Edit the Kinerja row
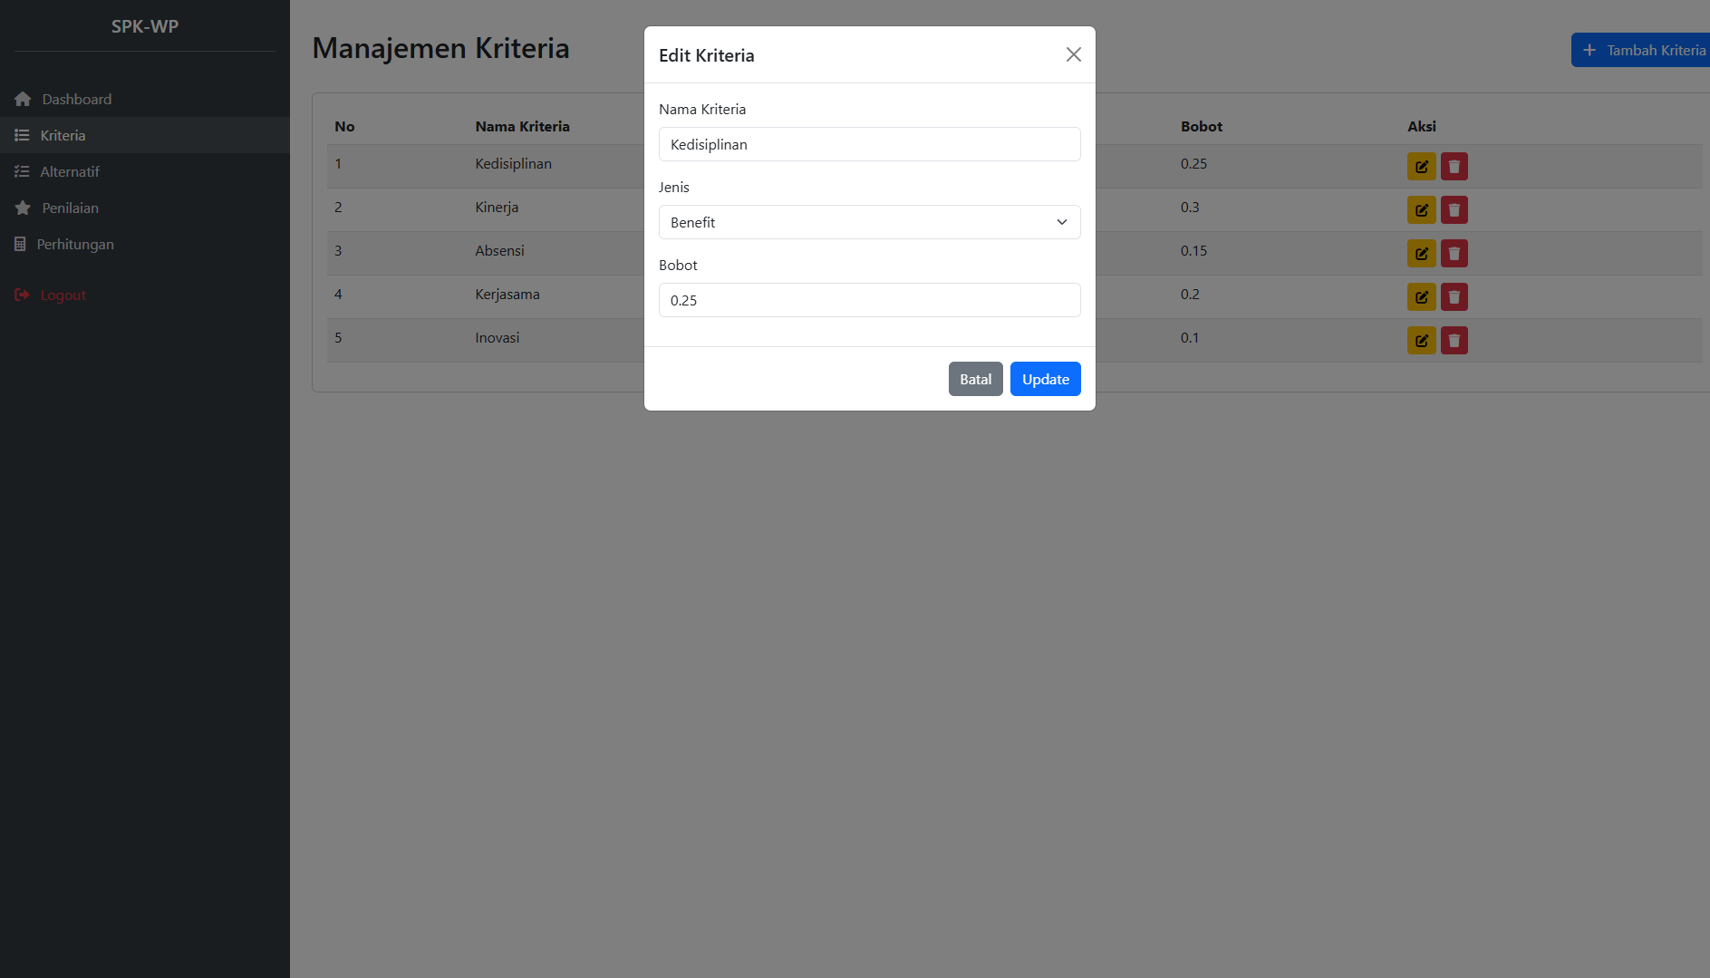The height and width of the screenshot is (978, 1710). 1421,210
